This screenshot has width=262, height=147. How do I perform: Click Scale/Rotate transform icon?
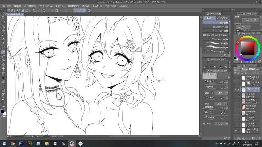[x=56, y=10]
